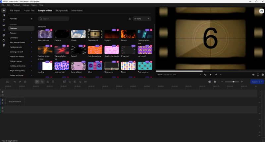The height and width of the screenshot is (142, 265).
Task: Switch to the File import tab
Action: pyautogui.click(x=15, y=11)
